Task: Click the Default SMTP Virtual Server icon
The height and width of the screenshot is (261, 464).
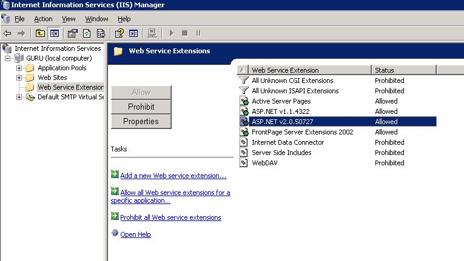Action: (30, 97)
